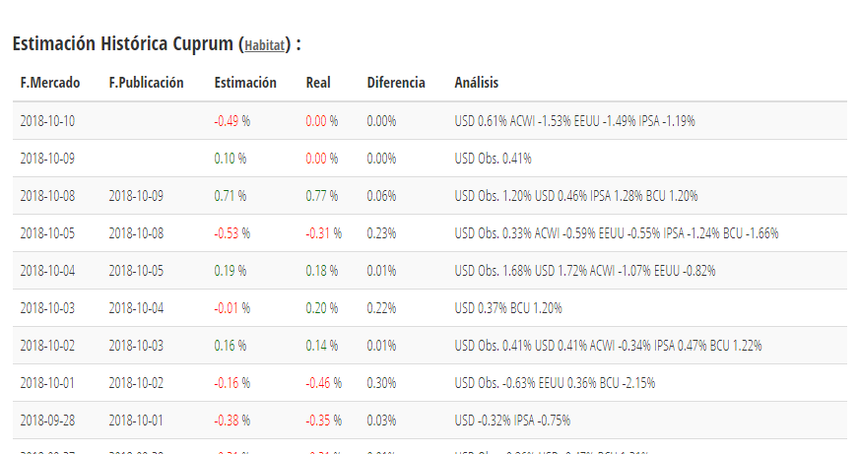Click the -0.38 % estimate value
The image size is (859, 454).
(232, 421)
